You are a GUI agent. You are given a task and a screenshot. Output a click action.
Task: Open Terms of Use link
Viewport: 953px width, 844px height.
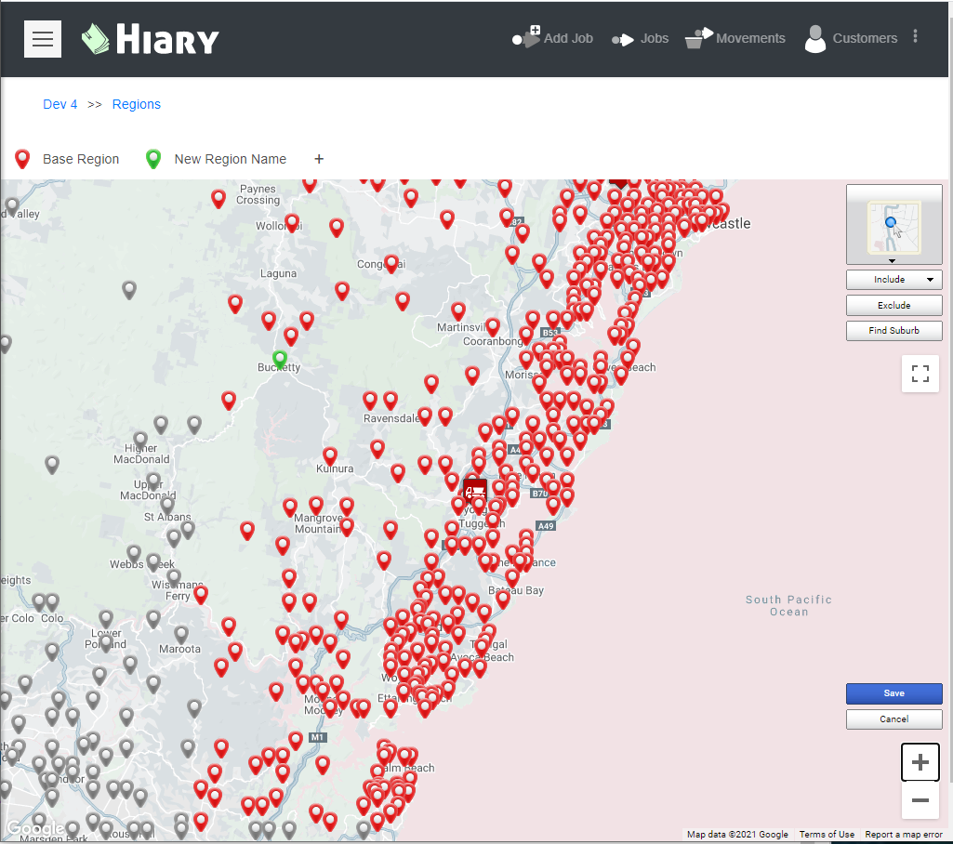(x=827, y=835)
